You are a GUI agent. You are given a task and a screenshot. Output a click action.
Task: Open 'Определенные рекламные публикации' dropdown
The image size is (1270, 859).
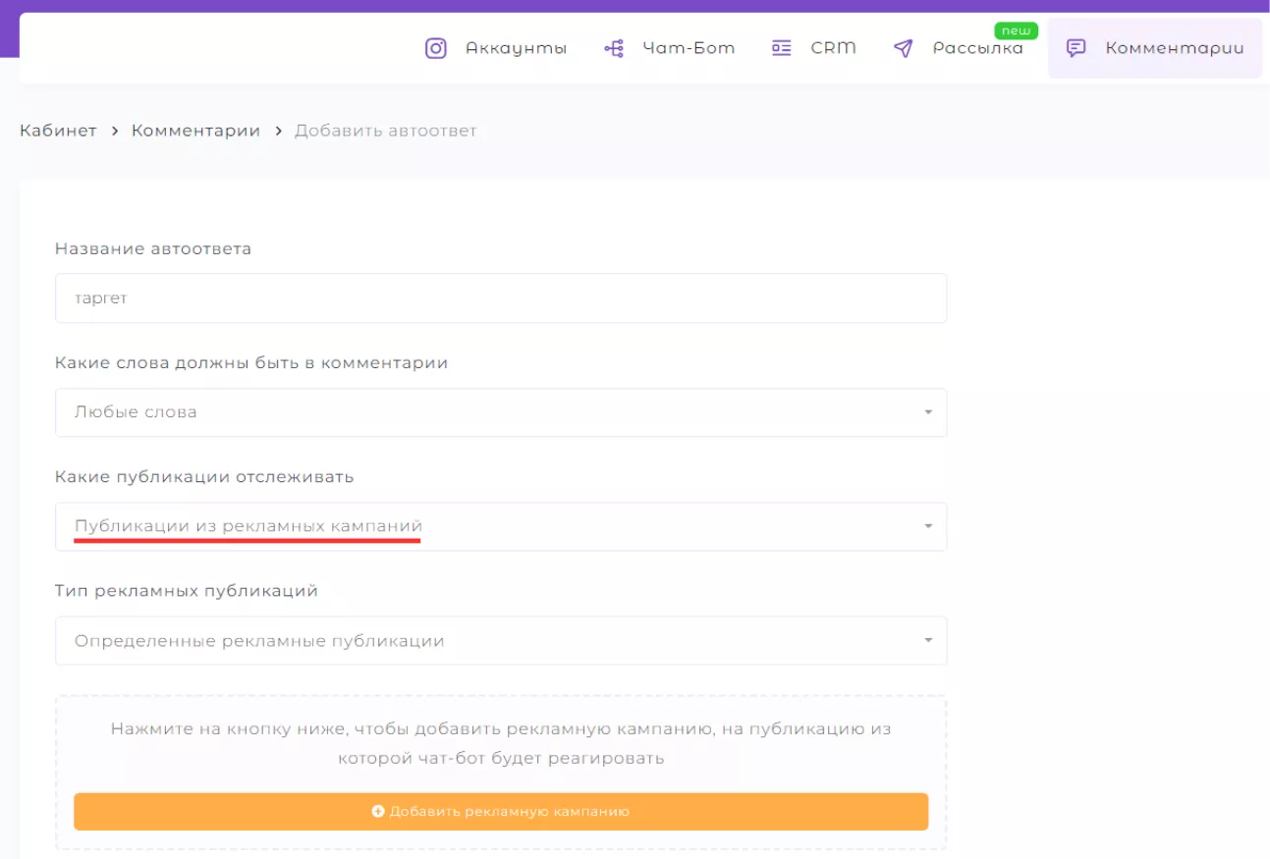[501, 641]
